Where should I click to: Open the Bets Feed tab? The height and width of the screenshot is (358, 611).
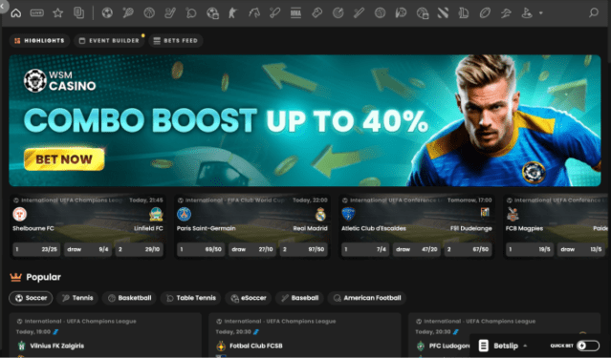(x=176, y=40)
